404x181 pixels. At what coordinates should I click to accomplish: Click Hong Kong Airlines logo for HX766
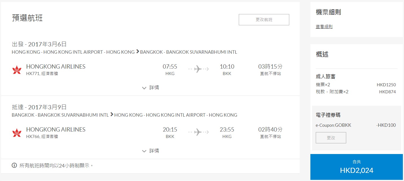pyautogui.click(x=17, y=133)
